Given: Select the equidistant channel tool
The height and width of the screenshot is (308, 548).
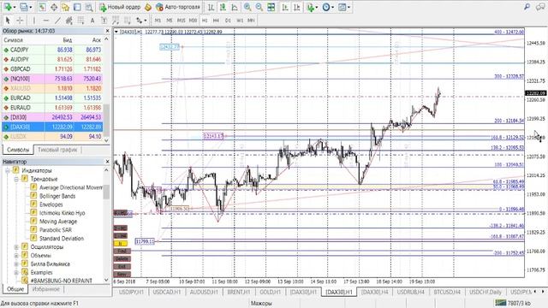Looking at the screenshot, I should 68,21.
